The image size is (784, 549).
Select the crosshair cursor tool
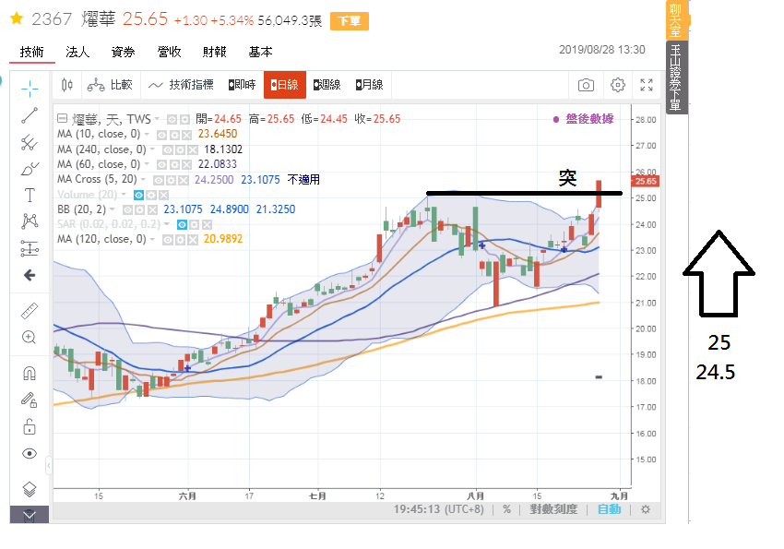[30, 89]
